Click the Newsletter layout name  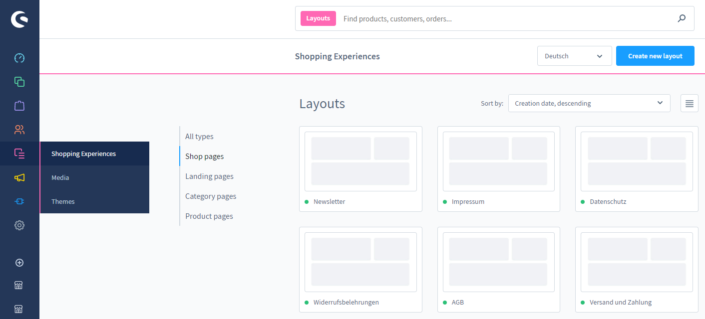click(x=329, y=202)
